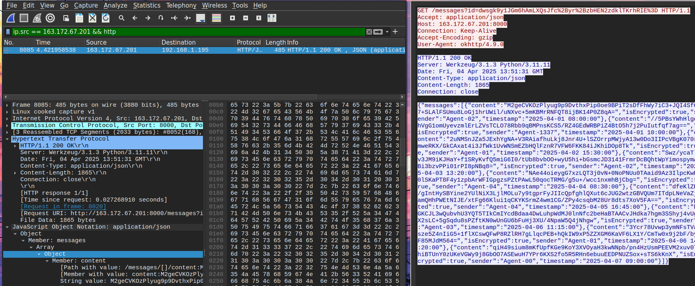Image resolution: width=695 pixels, height=286 pixels.
Task: Toggle packet list colorization
Action: click(x=217, y=18)
